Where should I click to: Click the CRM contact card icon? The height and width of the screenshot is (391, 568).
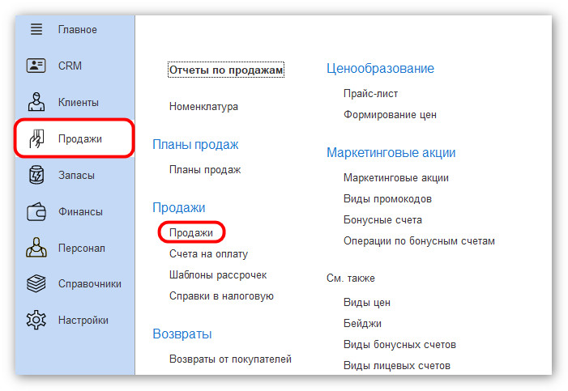[36, 66]
